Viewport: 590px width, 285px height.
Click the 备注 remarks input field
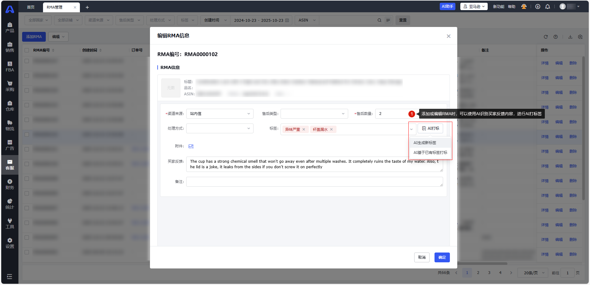pyautogui.click(x=314, y=182)
